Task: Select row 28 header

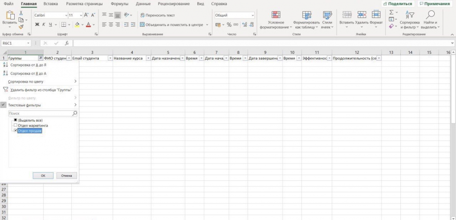Action: [4, 195]
